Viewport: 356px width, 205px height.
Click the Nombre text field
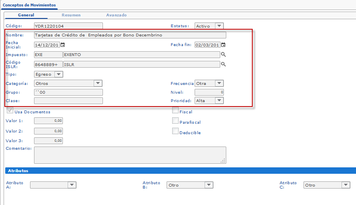click(x=130, y=35)
